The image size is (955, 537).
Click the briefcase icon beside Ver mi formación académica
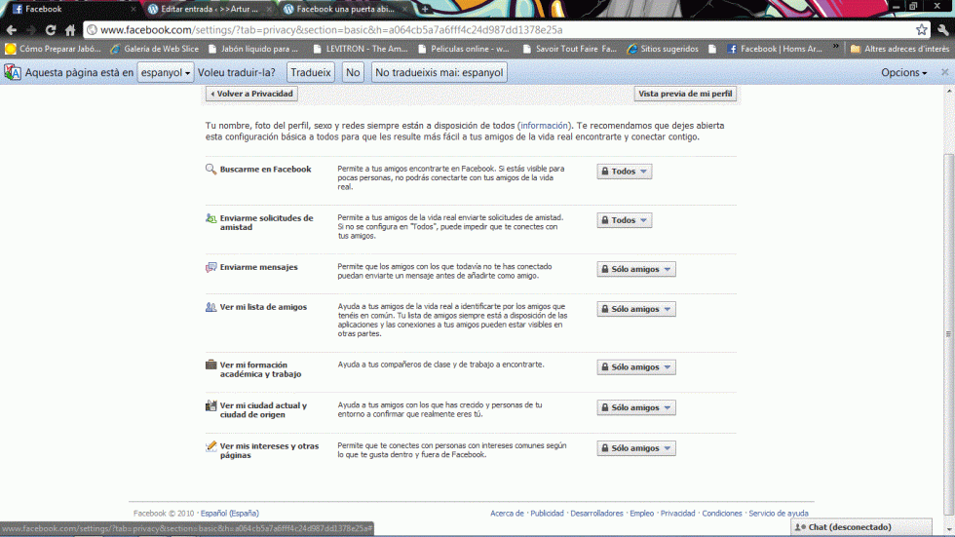click(x=210, y=365)
